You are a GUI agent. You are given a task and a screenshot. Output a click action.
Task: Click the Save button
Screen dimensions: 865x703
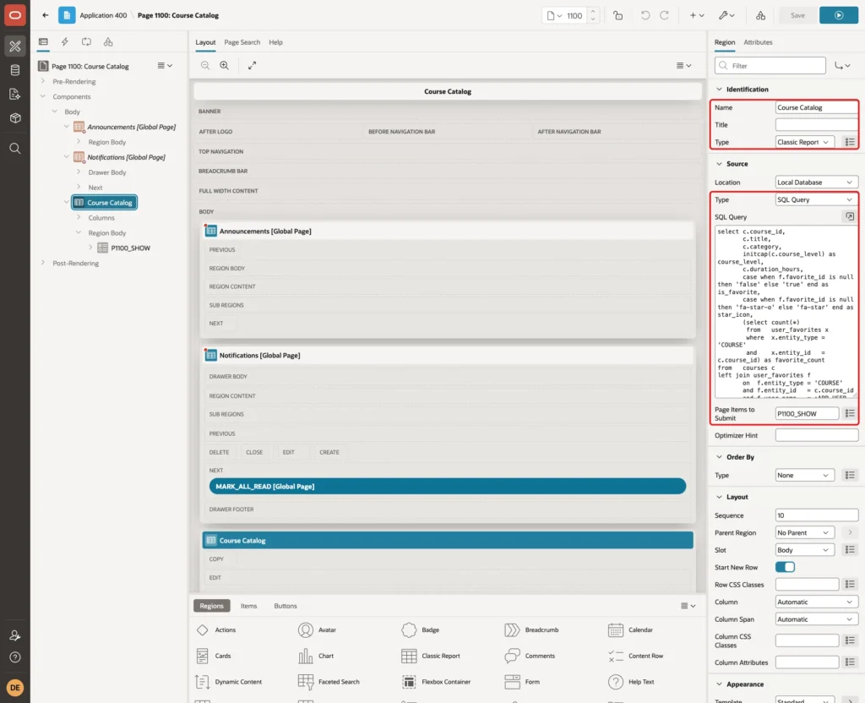click(797, 15)
